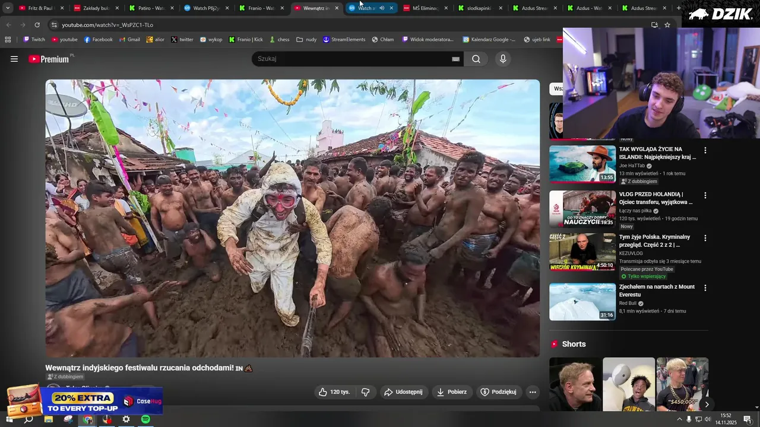Open options for VLOG PRZED HOLANDIĄ video
Viewport: 760px width, 427px height.
point(705,195)
